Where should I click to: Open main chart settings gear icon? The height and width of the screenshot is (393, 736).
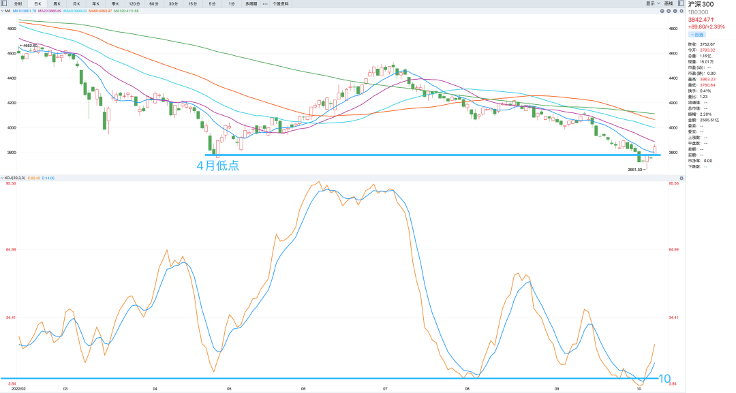681,11
